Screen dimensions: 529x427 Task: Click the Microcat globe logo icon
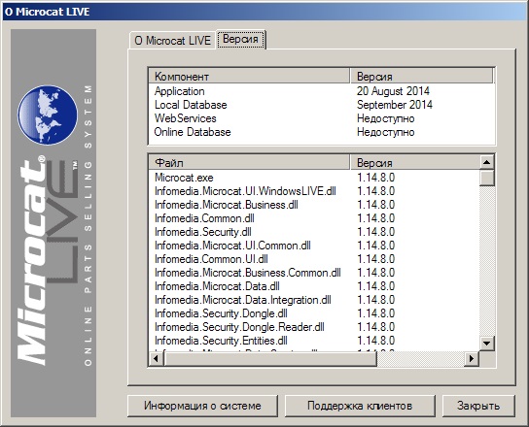(48, 115)
